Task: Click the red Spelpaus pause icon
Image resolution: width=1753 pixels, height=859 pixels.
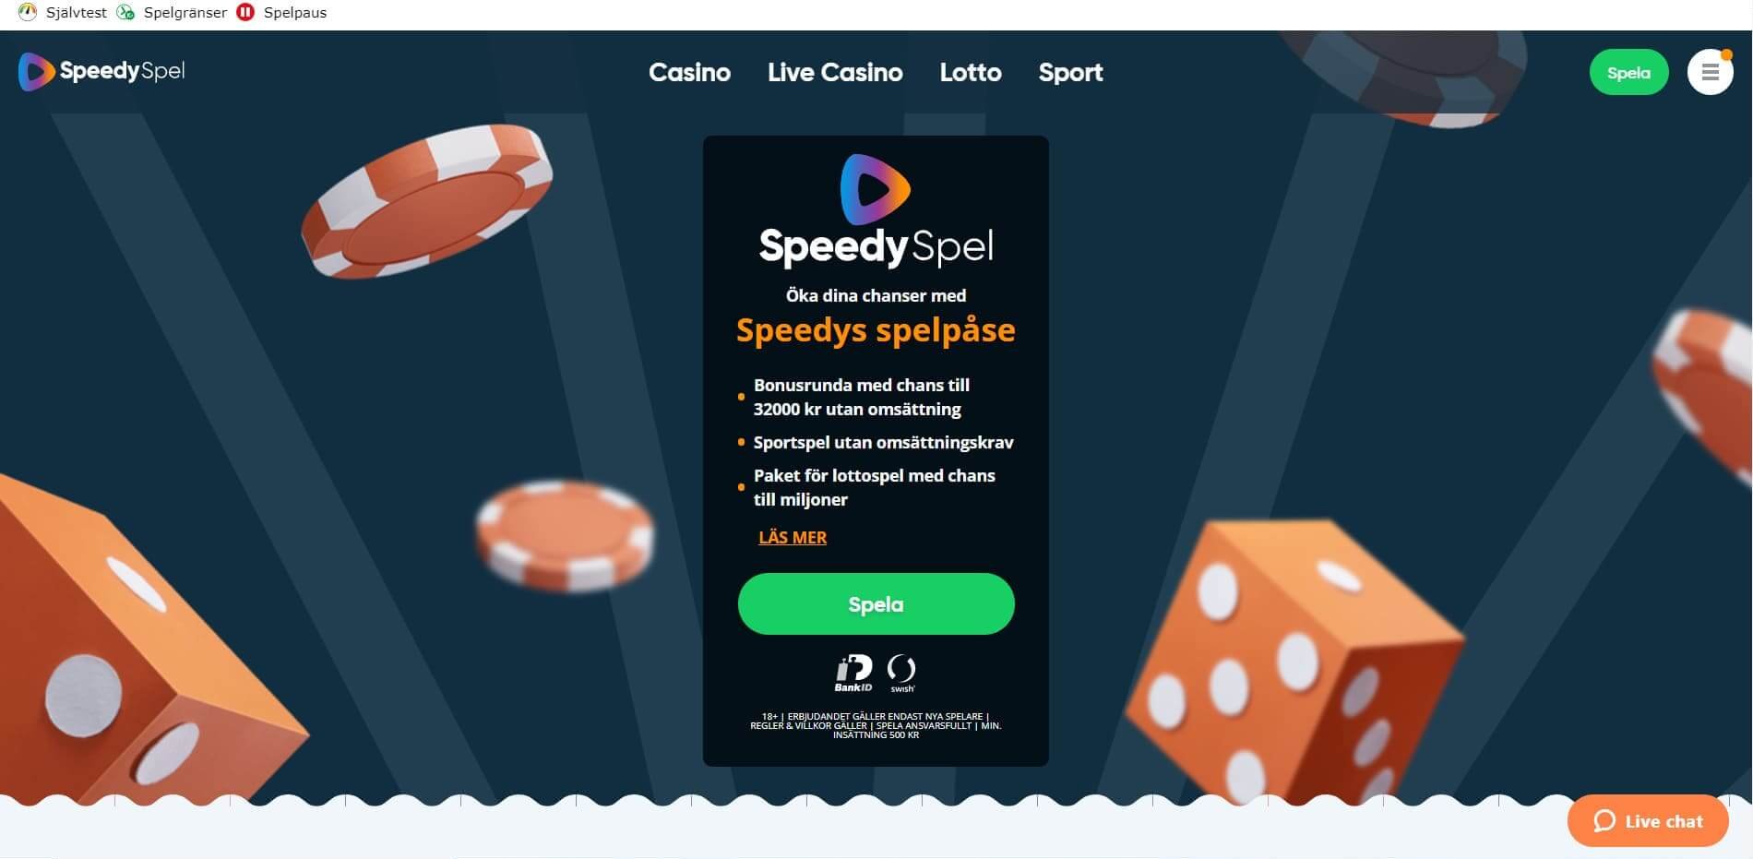Action: point(245,12)
